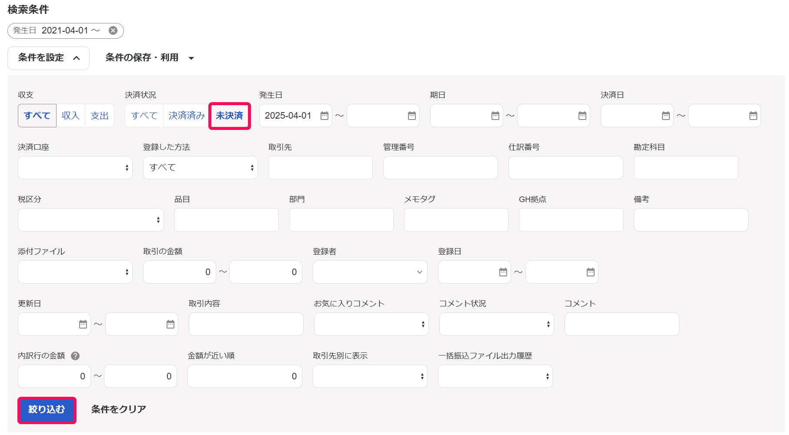Open calendar for 決済日 end date
The width and height of the screenshot is (789, 435).
(753, 116)
